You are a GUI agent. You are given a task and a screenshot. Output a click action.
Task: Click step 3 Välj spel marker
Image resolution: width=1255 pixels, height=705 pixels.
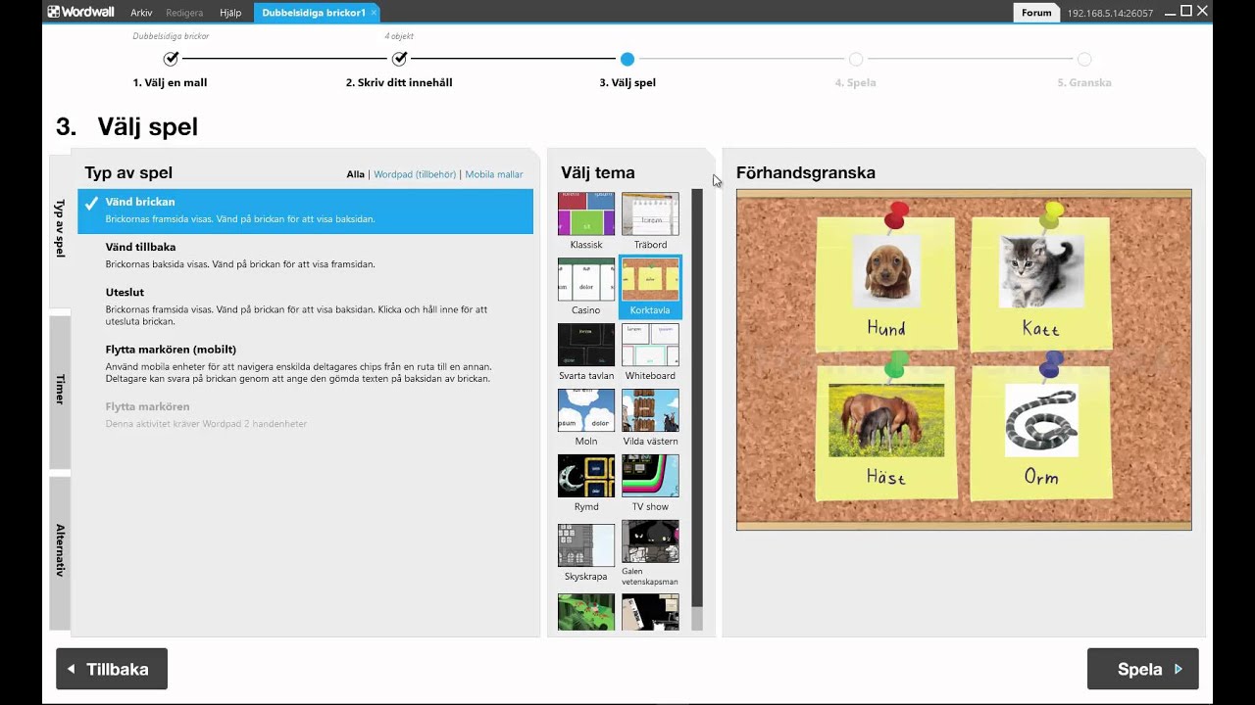(x=627, y=59)
